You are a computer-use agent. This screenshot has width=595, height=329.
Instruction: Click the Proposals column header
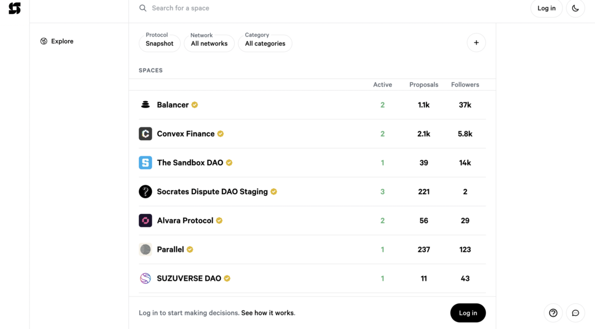(424, 85)
